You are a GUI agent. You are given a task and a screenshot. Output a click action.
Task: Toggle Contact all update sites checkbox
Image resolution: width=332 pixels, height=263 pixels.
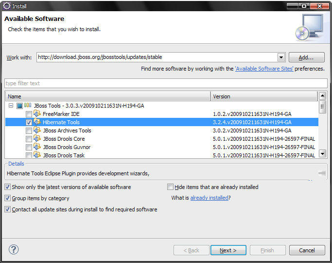[7, 209]
